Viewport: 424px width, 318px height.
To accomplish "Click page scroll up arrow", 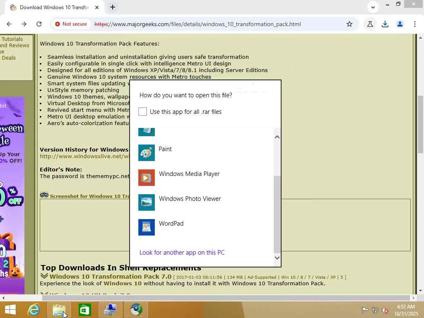I will pos(420,38).
